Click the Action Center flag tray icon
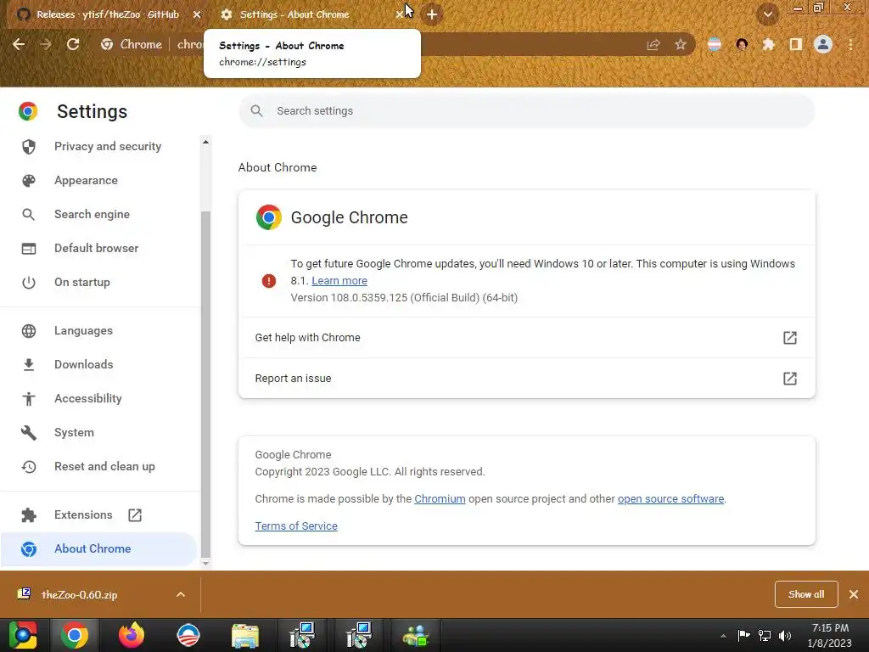The image size is (869, 652). (743, 635)
